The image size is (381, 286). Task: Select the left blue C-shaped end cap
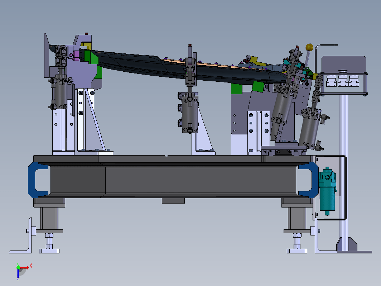(x=38, y=180)
